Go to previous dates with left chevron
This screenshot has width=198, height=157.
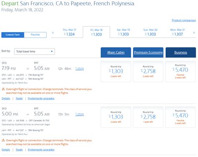point(53,33)
